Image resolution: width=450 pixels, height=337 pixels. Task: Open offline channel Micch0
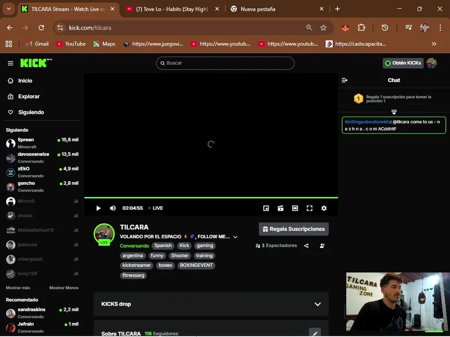click(42, 201)
